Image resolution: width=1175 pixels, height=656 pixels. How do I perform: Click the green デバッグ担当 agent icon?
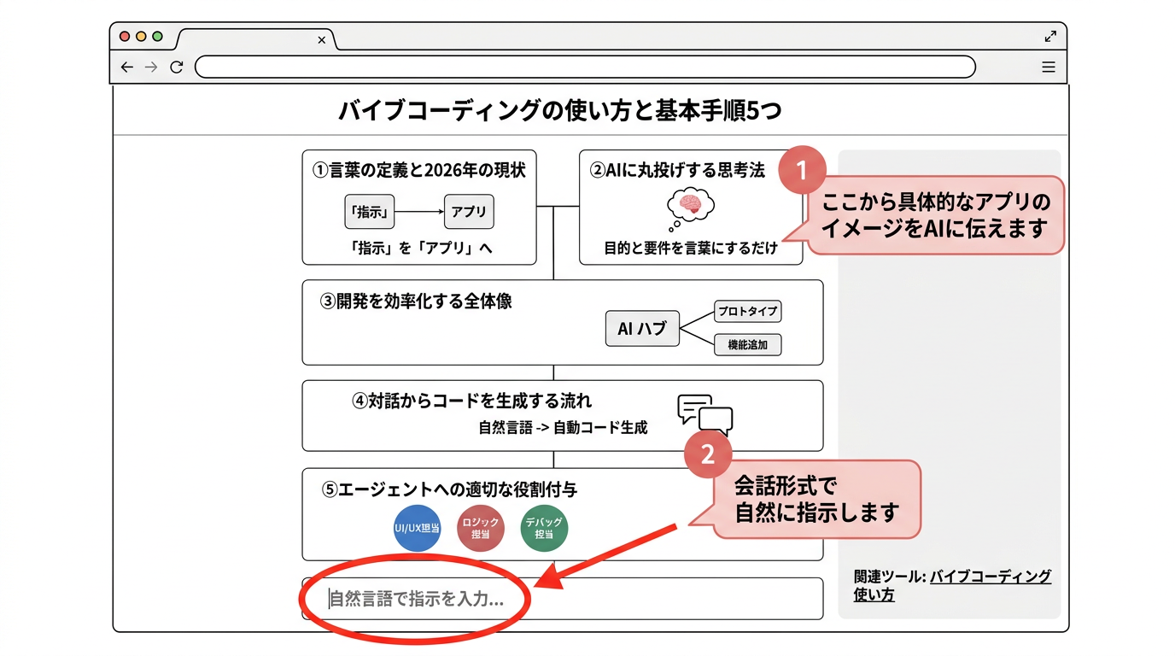(x=544, y=528)
